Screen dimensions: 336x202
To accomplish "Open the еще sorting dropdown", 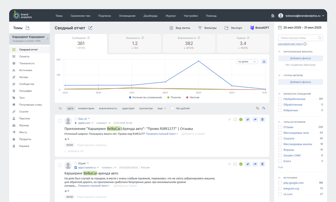I will point(162,108).
